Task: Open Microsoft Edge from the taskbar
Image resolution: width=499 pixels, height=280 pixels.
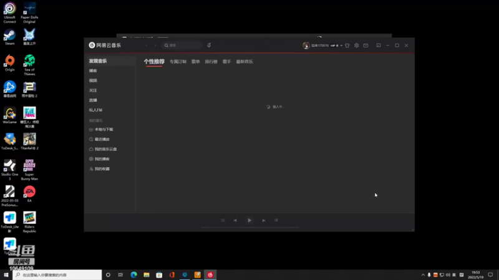Action: pyautogui.click(x=133, y=275)
